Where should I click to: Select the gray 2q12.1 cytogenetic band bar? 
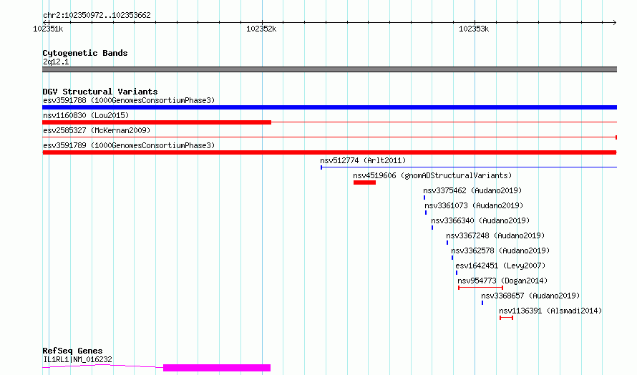(x=329, y=69)
